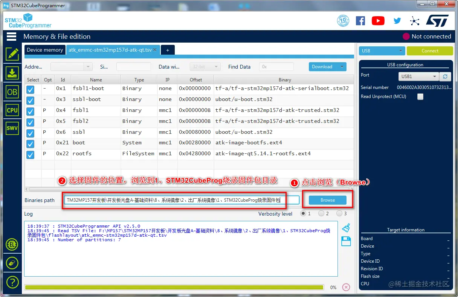Open the USB connection type dropdown
Image resolution: width=458 pixels, height=297 pixels.
[382, 51]
